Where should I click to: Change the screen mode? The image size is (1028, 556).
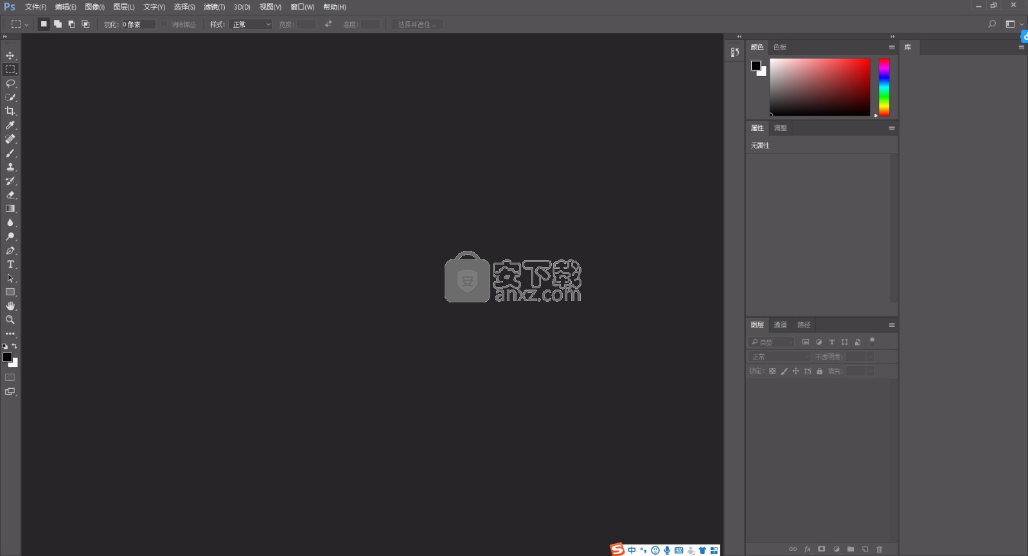pyautogui.click(x=10, y=392)
